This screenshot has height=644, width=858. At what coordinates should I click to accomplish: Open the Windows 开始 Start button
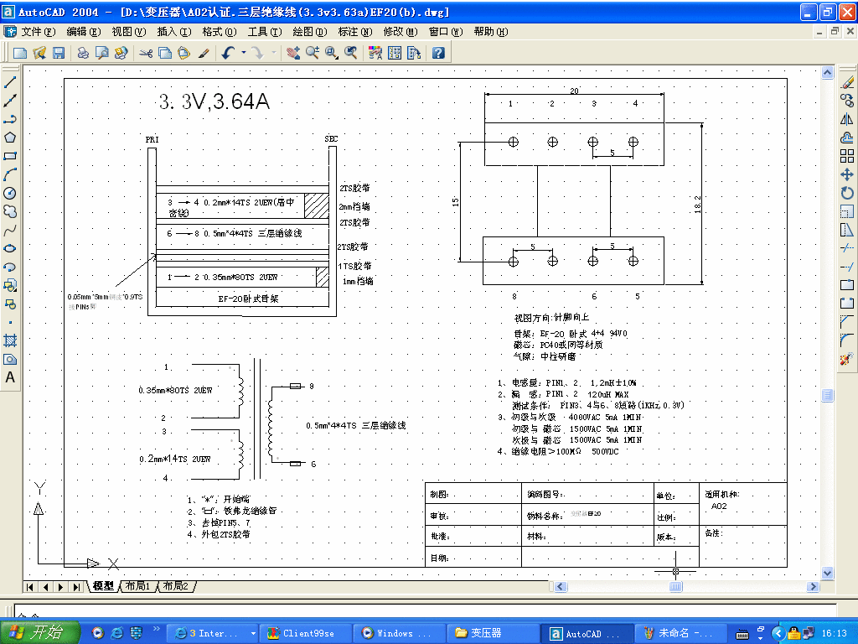(x=39, y=632)
